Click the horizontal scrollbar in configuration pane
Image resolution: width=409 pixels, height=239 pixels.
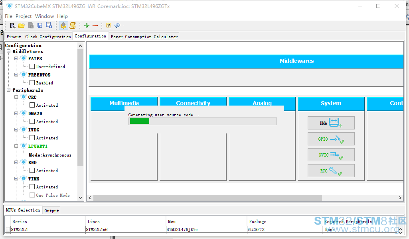207,198
